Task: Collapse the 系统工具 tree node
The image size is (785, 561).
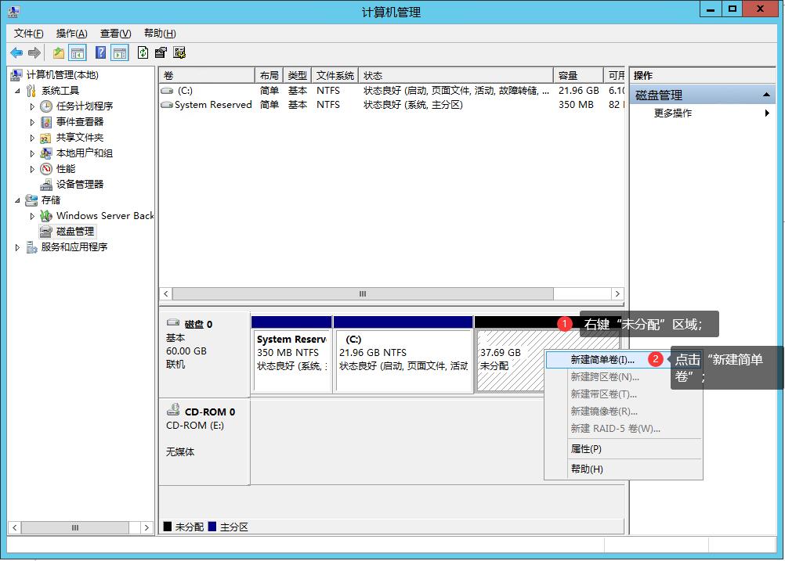Action: [18, 91]
